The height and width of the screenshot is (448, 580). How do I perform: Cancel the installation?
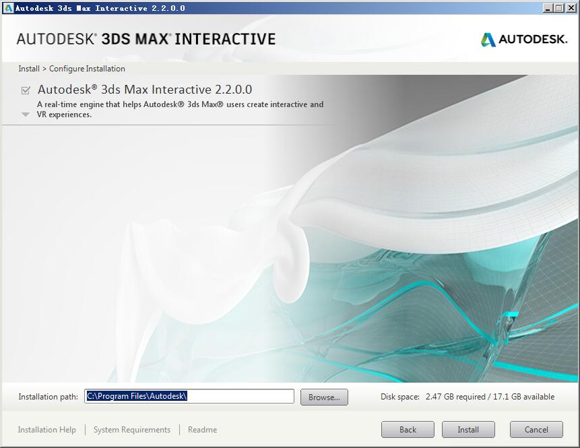pyautogui.click(x=536, y=430)
